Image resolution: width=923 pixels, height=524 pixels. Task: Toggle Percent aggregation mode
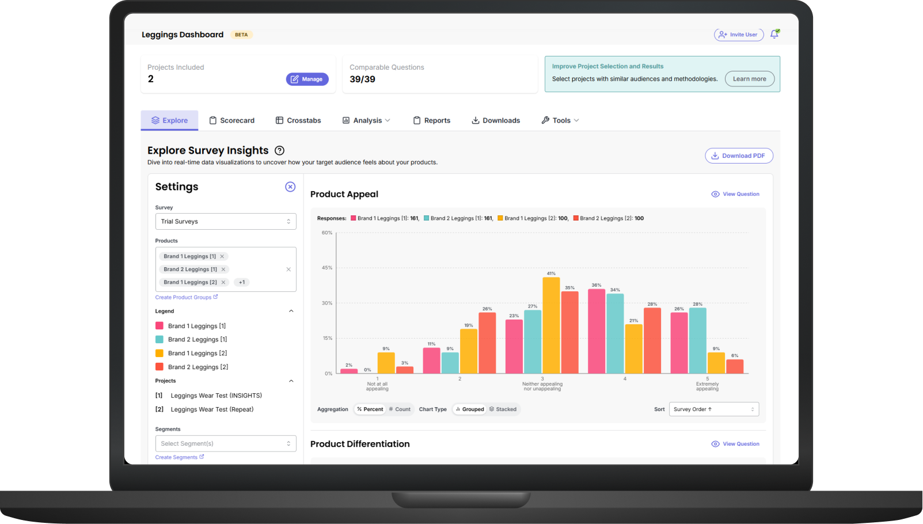(x=369, y=409)
